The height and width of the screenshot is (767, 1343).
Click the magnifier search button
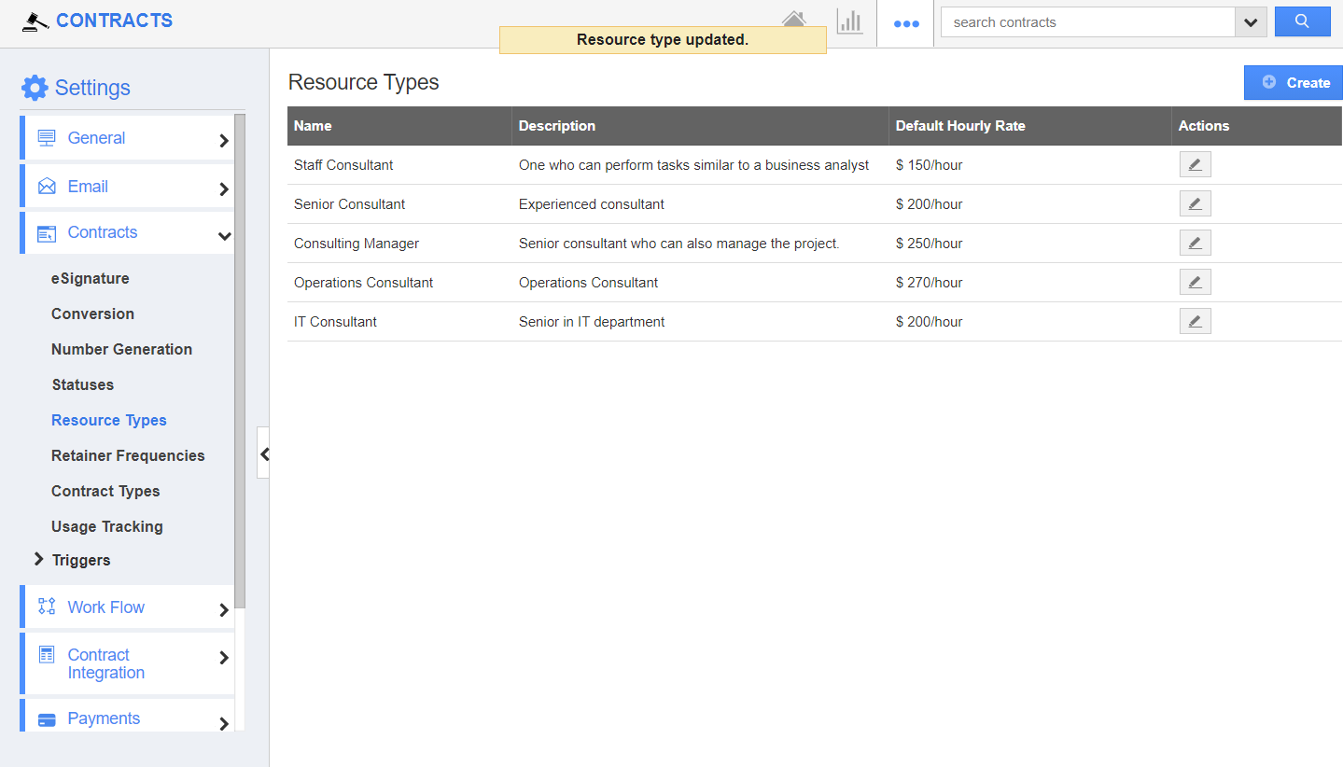click(x=1302, y=22)
